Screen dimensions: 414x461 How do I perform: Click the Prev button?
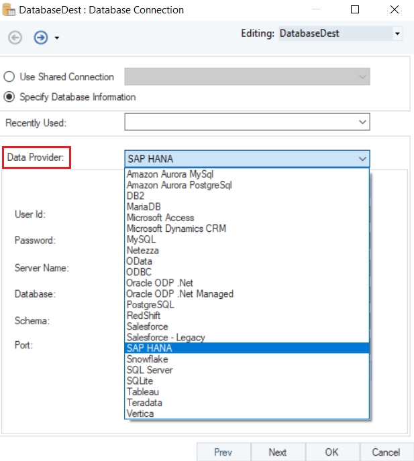click(x=223, y=452)
